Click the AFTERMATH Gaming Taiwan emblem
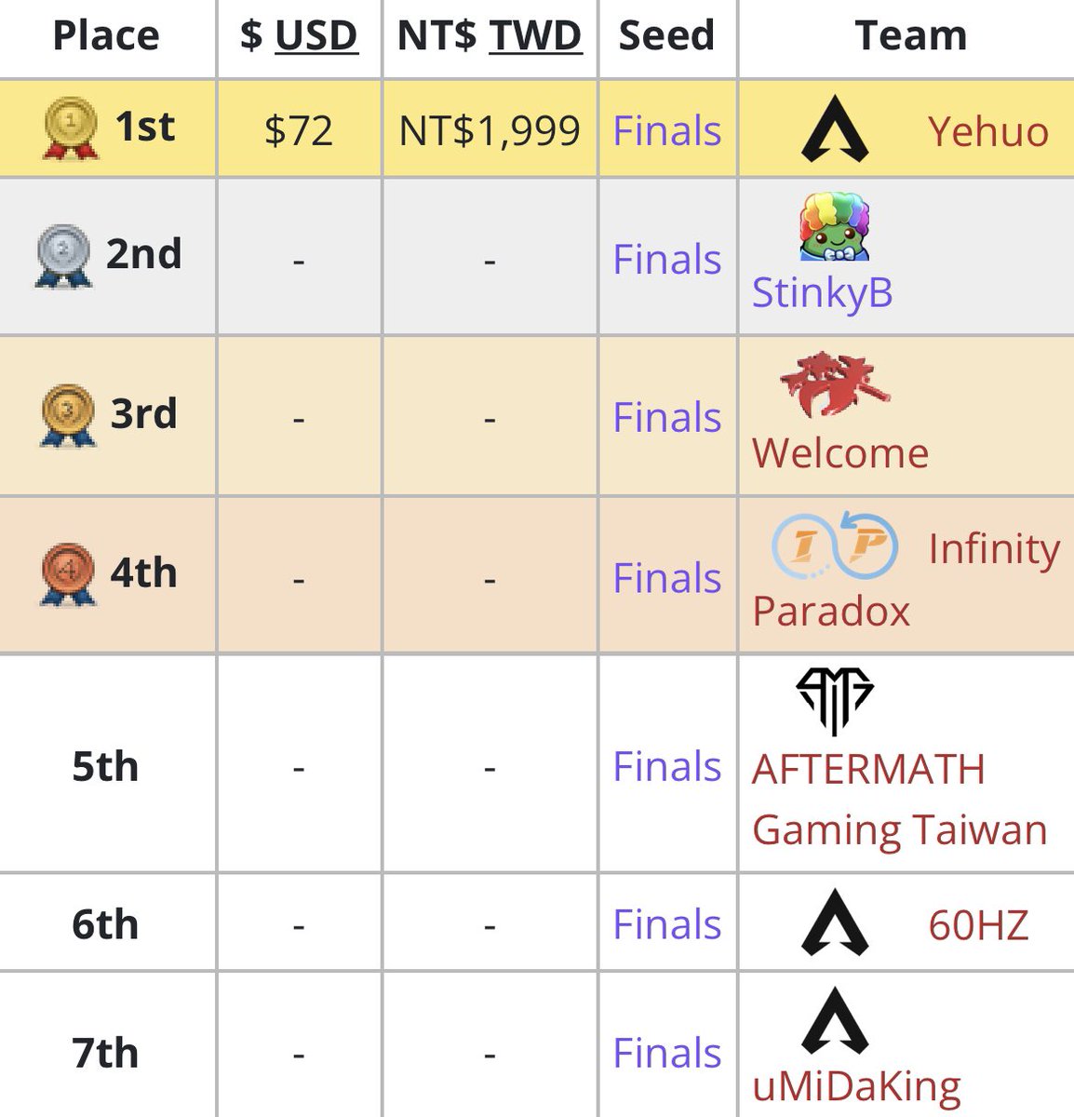 (x=835, y=701)
